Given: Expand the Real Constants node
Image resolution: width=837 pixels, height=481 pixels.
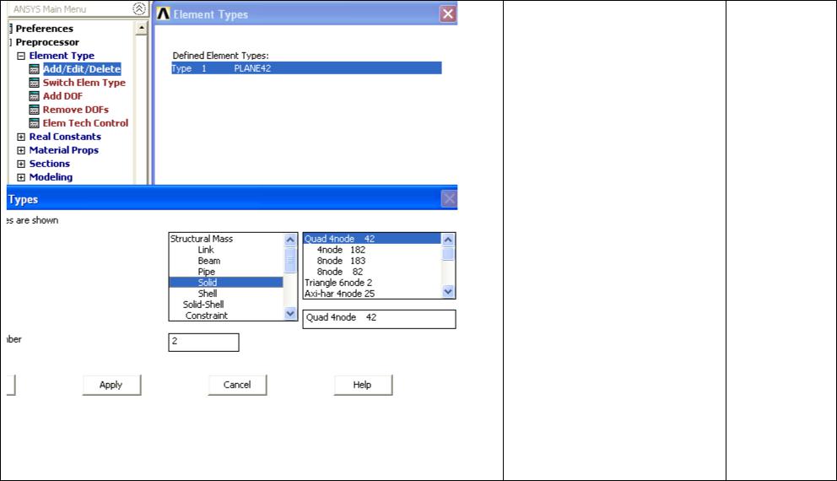Looking at the screenshot, I should [21, 137].
